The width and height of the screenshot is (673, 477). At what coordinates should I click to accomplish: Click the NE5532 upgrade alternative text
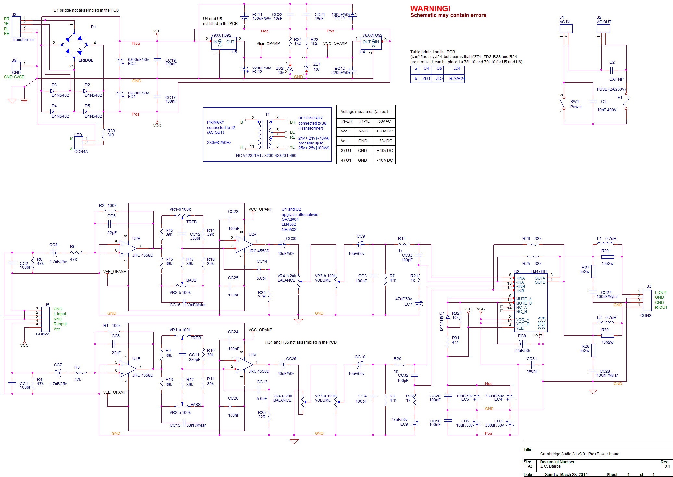(x=289, y=229)
